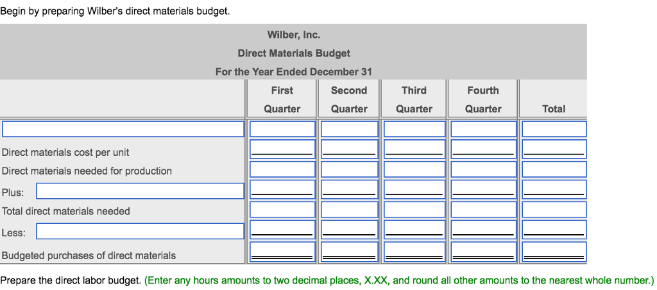
Task: Click the 'Direct materials cost per unit' label
Action: [x=65, y=153]
